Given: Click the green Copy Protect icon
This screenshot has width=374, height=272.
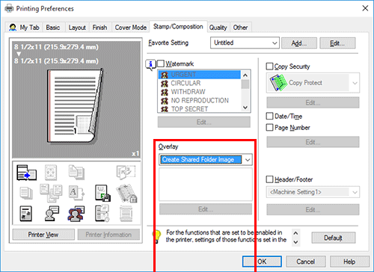Looking at the screenshot, I should [278, 83].
